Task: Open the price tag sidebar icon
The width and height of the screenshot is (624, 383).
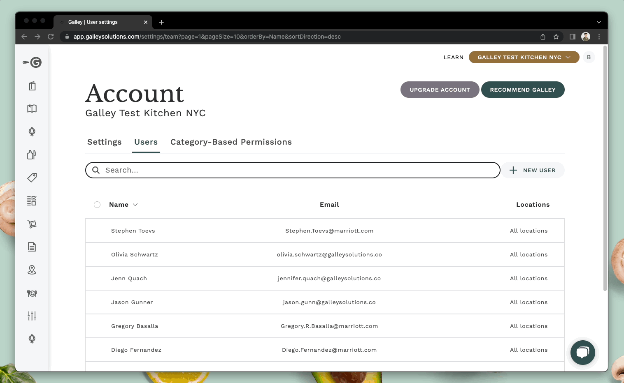Action: (32, 178)
